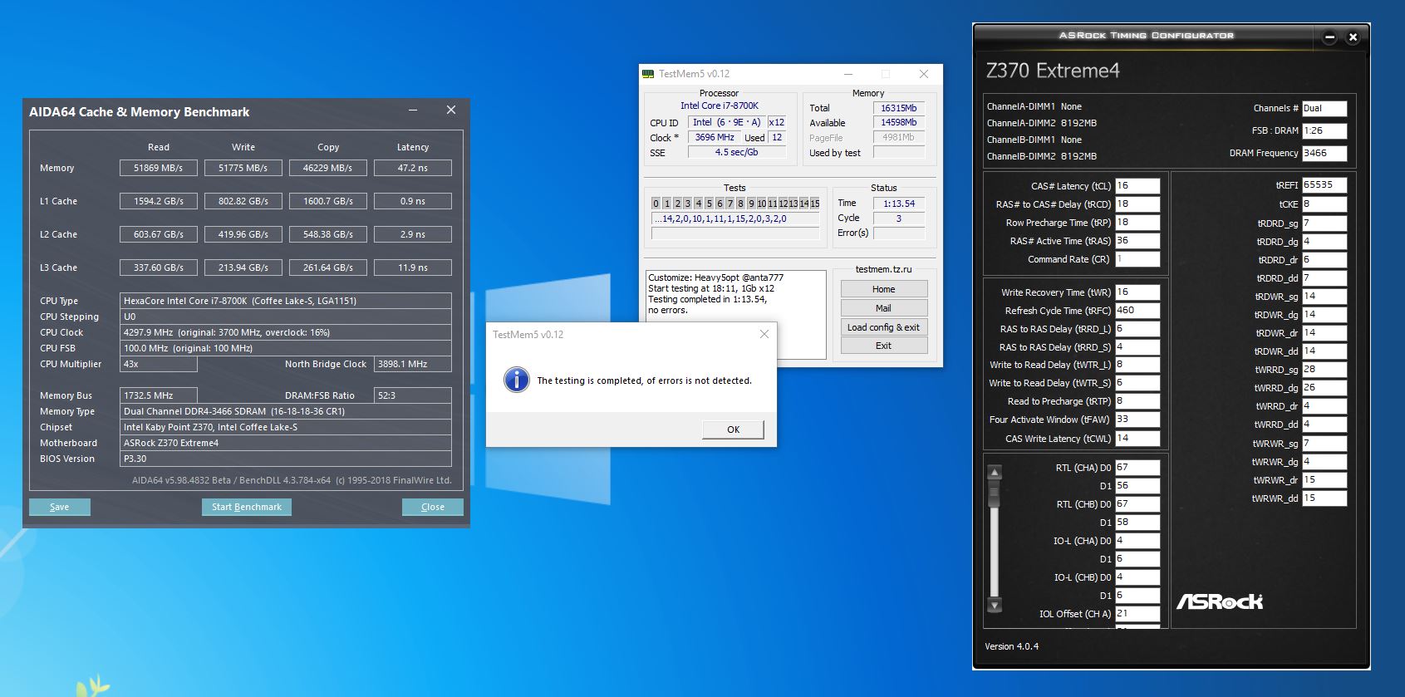Click the Clock value 3696 MHz in TestMem5
Image resolution: width=1405 pixels, height=697 pixels.
click(x=715, y=138)
